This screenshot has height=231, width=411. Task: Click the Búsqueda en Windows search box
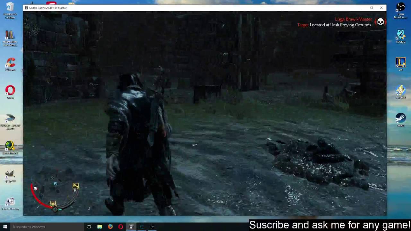point(46,227)
